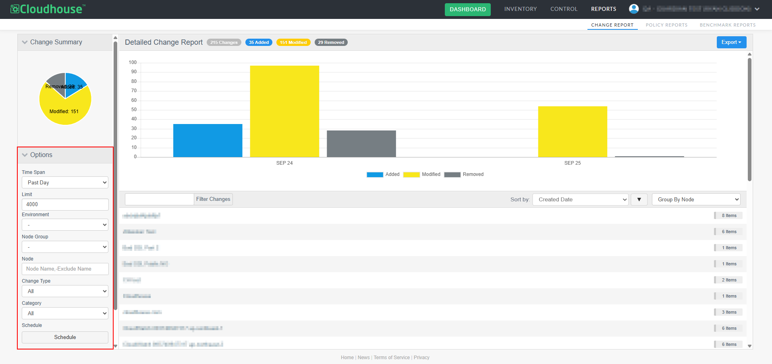
Task: Click the yellow Modified pie chart slice
Action: [x=64, y=113]
